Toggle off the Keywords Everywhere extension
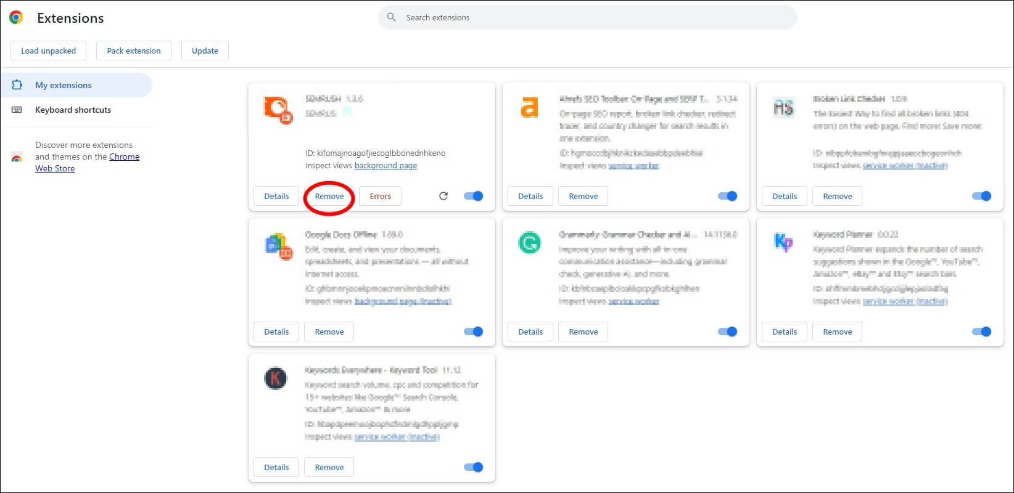The width and height of the screenshot is (1014, 493). tap(474, 467)
